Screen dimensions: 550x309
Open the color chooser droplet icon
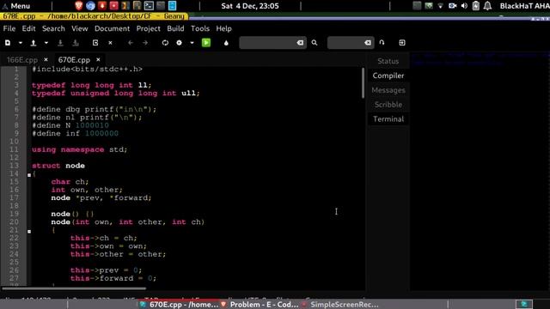pyautogui.click(x=226, y=43)
